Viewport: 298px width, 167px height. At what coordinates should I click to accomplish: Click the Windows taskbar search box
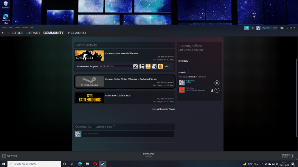(34, 164)
